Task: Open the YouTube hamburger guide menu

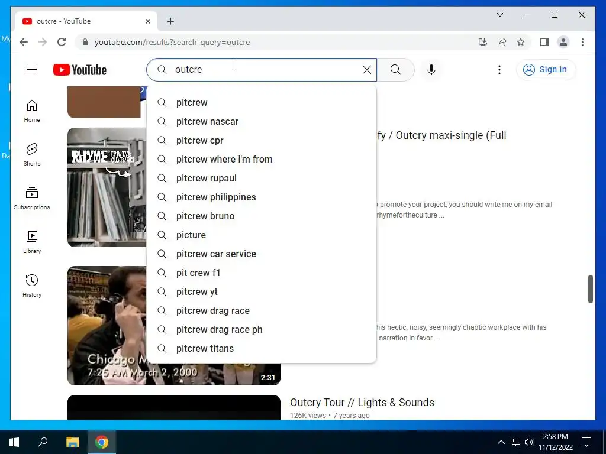Action: pyautogui.click(x=32, y=70)
